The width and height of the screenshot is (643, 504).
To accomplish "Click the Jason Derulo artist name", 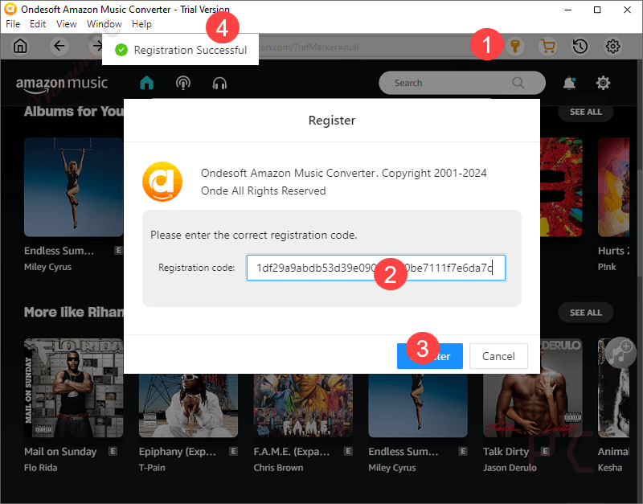I will pyautogui.click(x=510, y=468).
